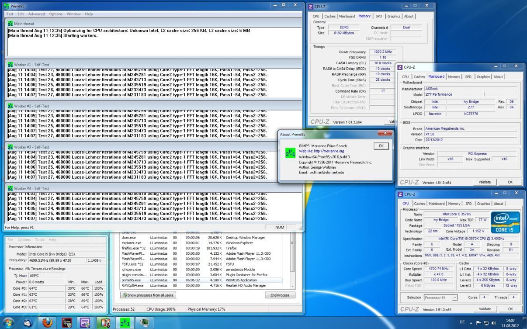Click OK in CPU-Z Mainboard window
Viewport: 527px width, 329px height.
tap(510, 182)
